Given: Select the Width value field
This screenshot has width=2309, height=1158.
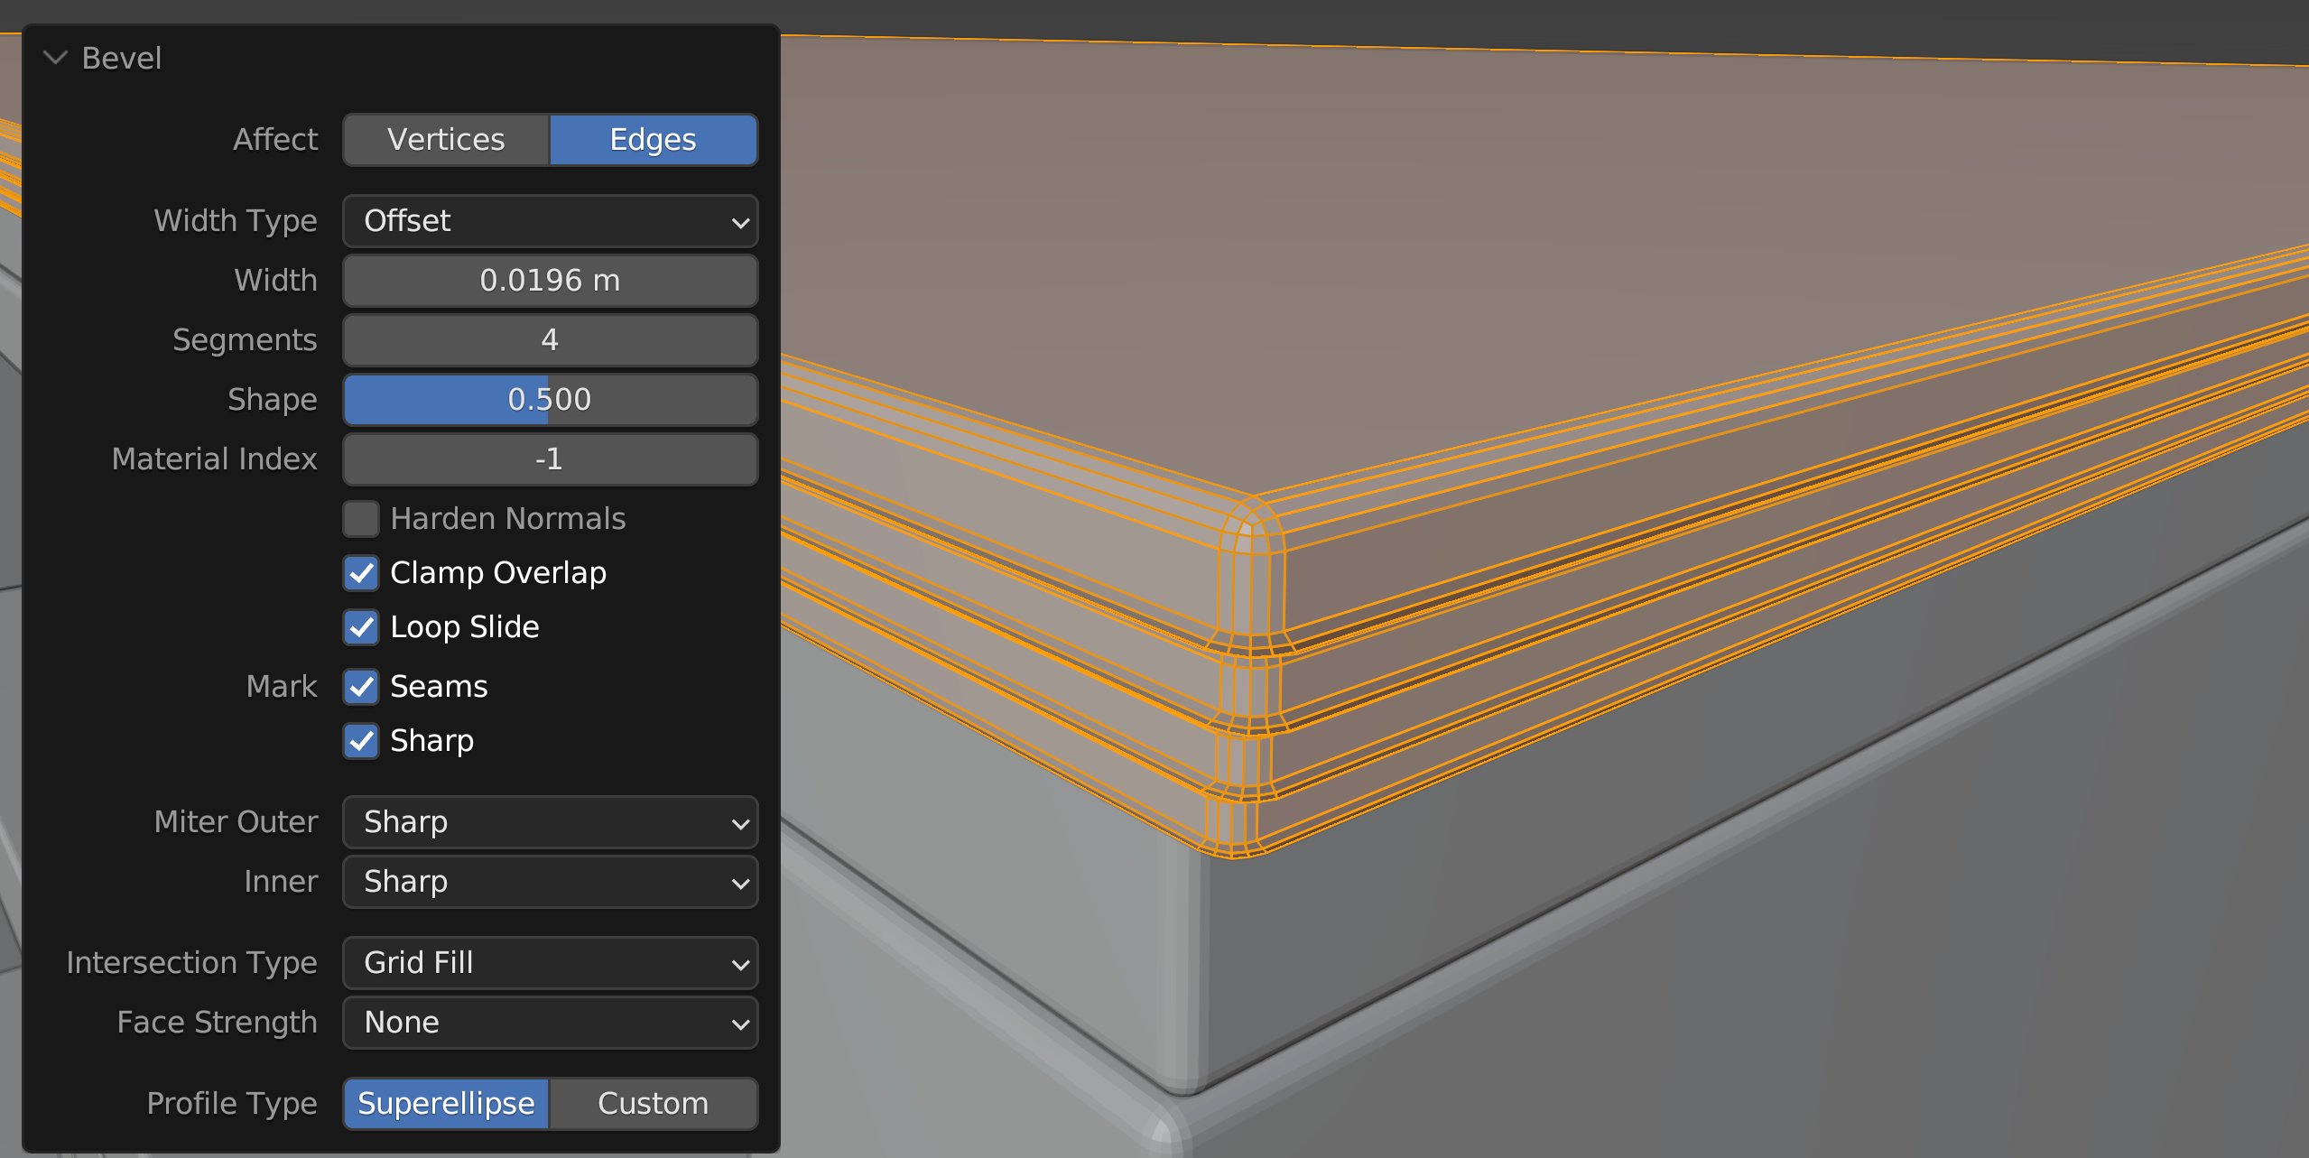Looking at the screenshot, I should [x=550, y=280].
